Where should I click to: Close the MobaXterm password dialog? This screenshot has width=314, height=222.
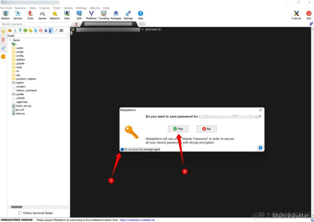coord(260,110)
